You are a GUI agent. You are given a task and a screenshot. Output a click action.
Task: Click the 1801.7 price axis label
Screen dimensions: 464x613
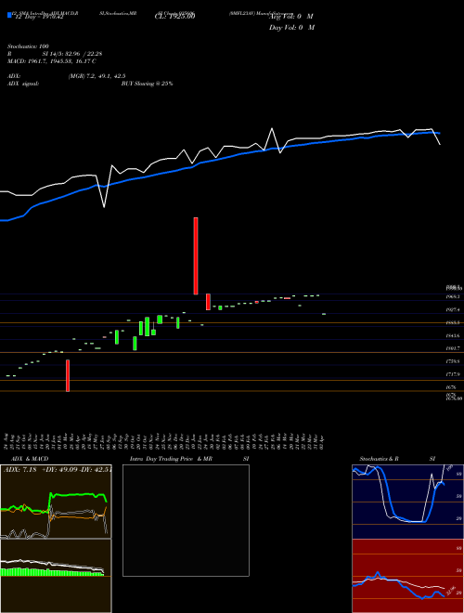click(453, 348)
